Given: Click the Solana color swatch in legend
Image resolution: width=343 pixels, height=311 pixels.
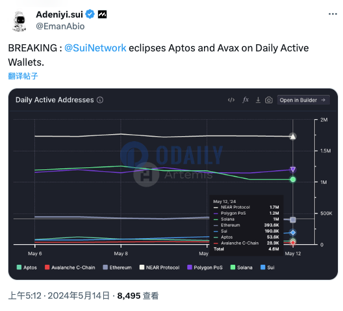Looking at the screenshot, I should point(233,267).
